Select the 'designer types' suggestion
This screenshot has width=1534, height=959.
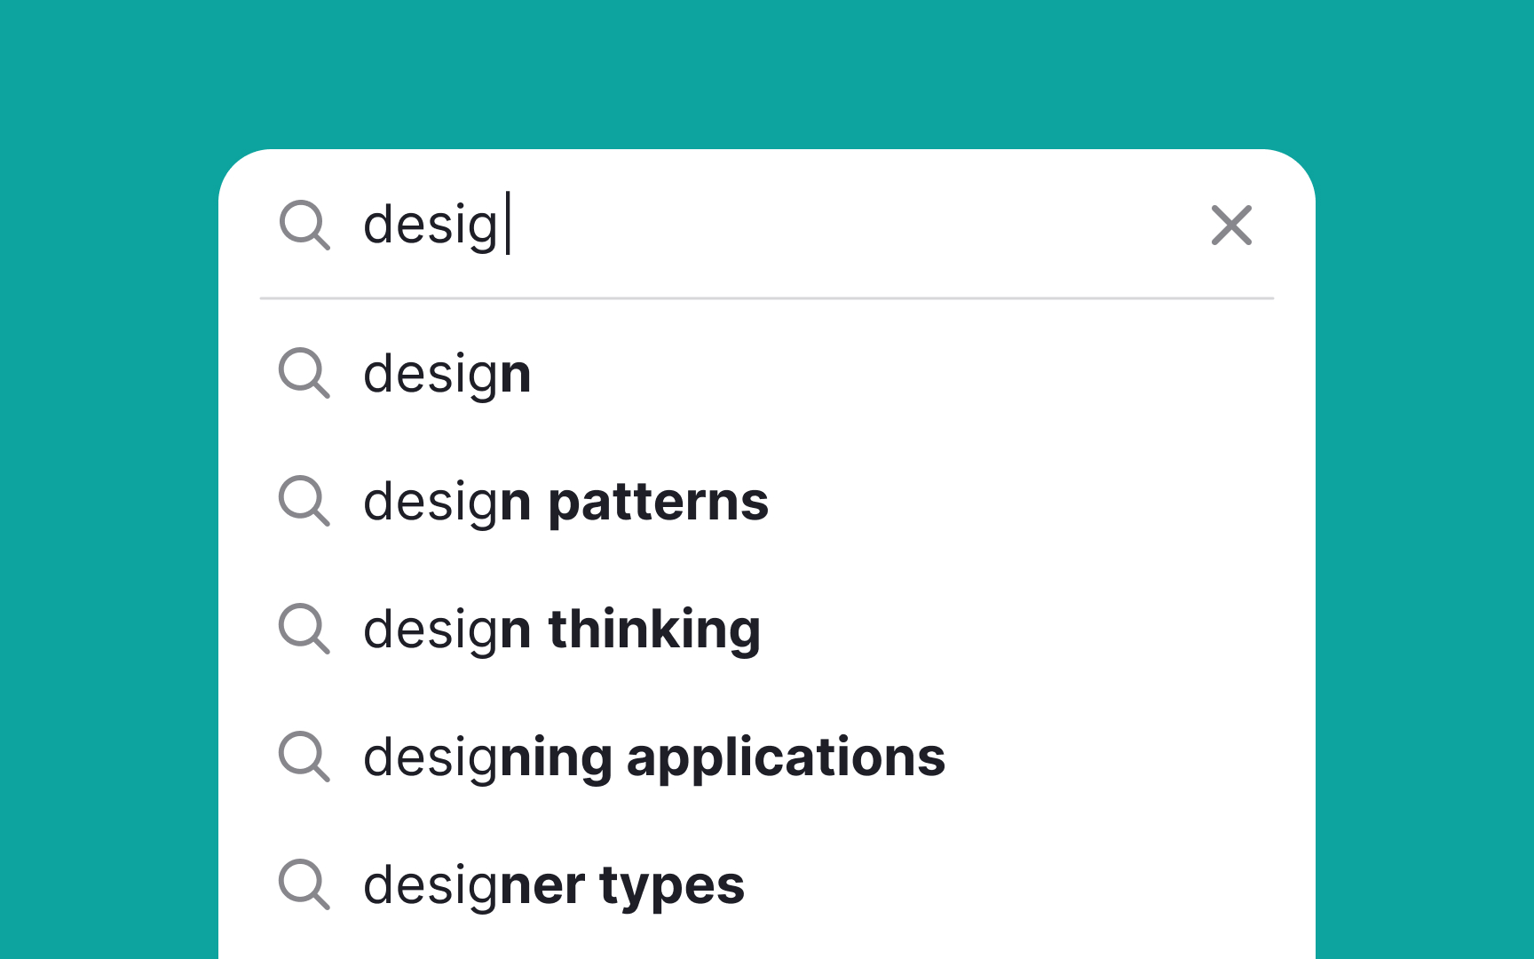[x=555, y=884]
